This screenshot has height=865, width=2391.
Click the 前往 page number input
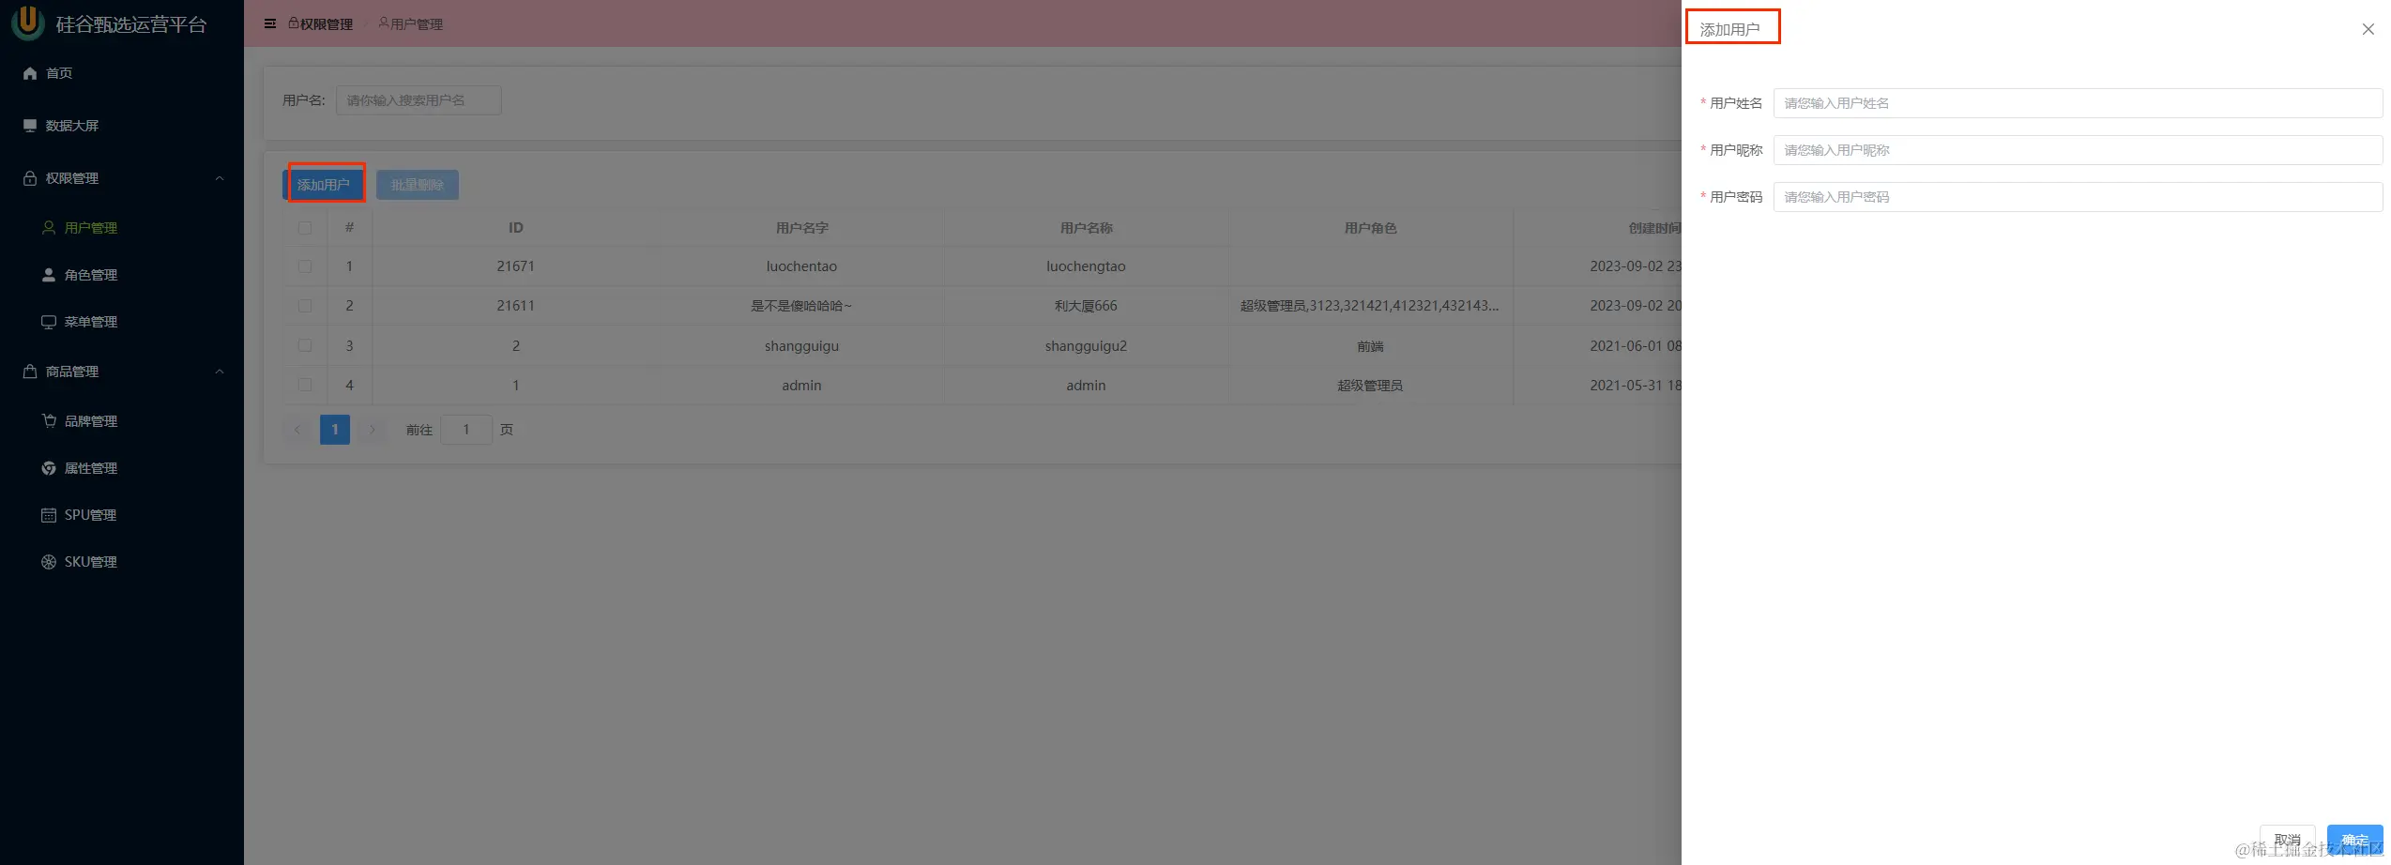(x=466, y=429)
